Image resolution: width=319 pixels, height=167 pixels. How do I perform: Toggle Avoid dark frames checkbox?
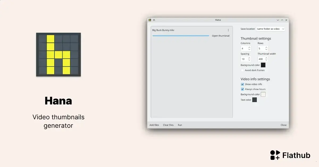point(242,70)
